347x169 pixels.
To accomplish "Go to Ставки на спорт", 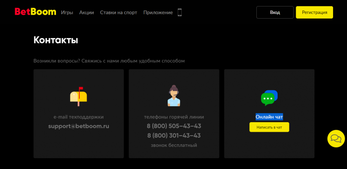I will (x=118, y=13).
